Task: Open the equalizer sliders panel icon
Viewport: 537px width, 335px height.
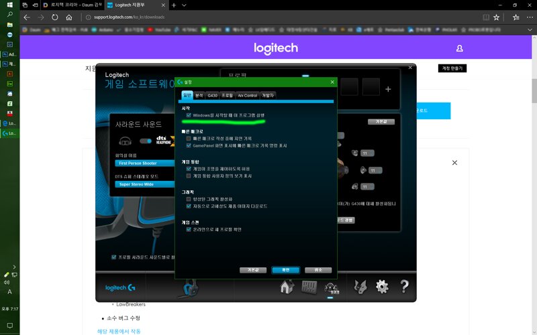Action: pos(309,287)
